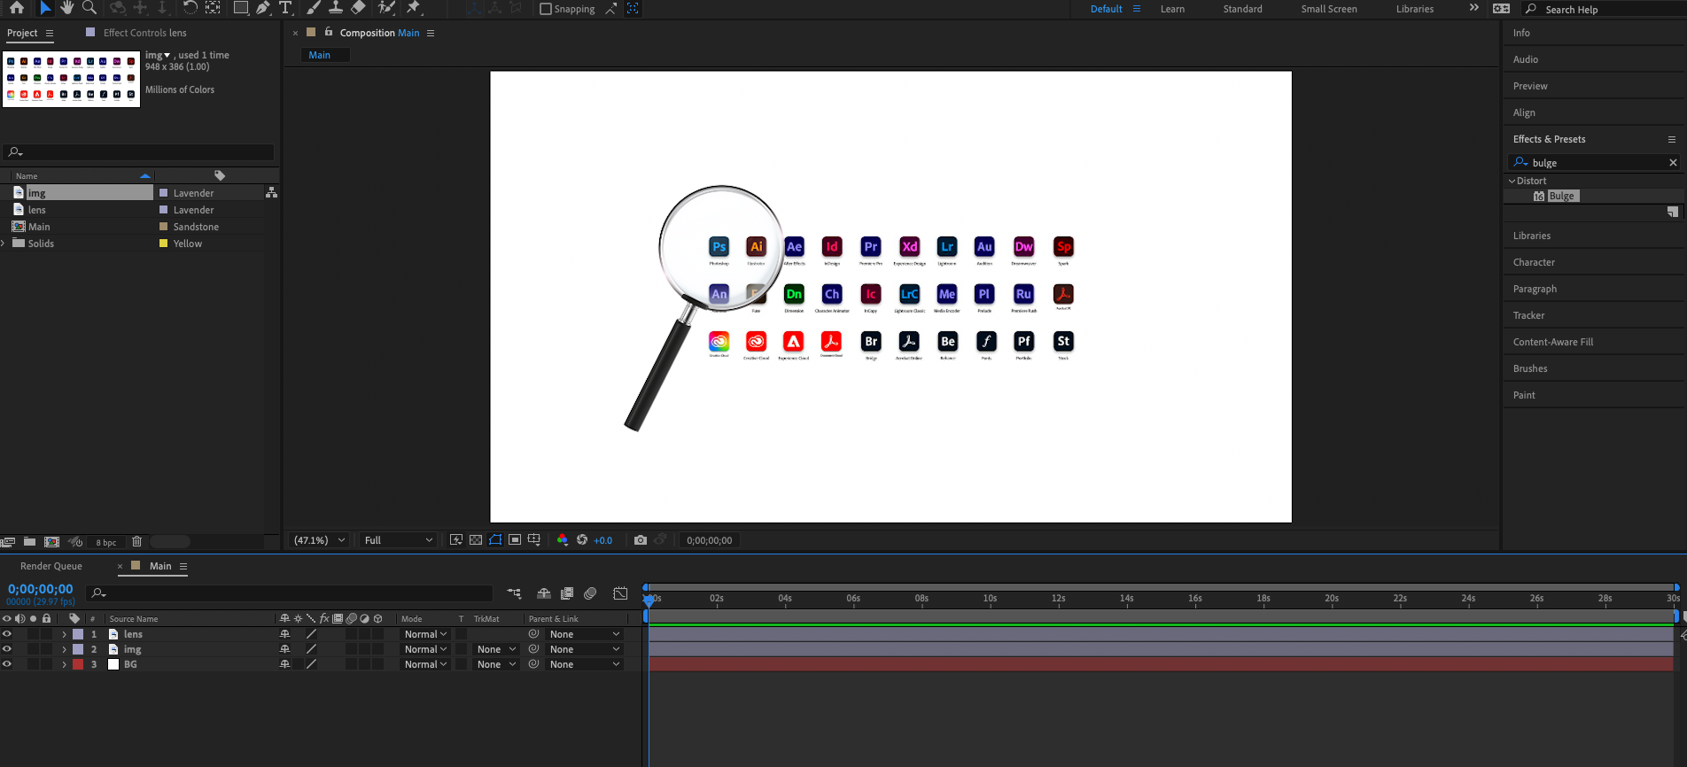Viewport: 1687px width, 767px height.
Task: Switch to the Small Screen workspace
Action: (1328, 9)
